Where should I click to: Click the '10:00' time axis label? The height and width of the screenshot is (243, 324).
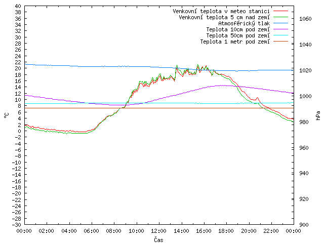point(136,231)
